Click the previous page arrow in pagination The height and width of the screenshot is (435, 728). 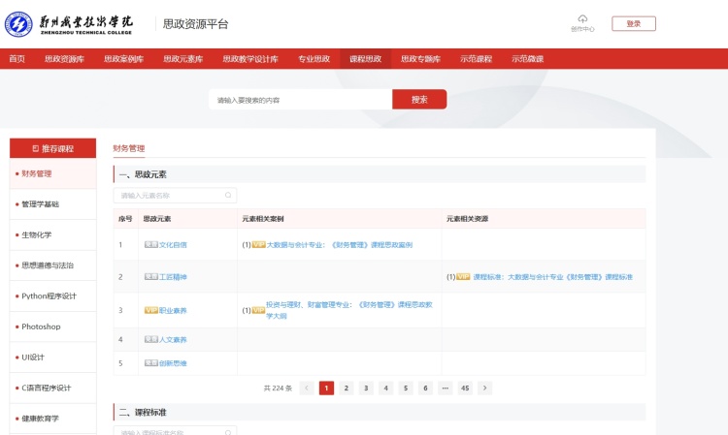307,388
